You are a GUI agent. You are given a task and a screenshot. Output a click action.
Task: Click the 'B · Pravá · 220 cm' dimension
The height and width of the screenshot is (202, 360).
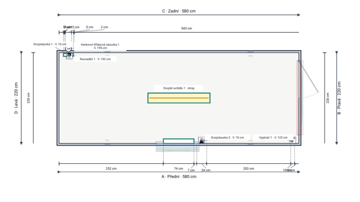pos(339,98)
